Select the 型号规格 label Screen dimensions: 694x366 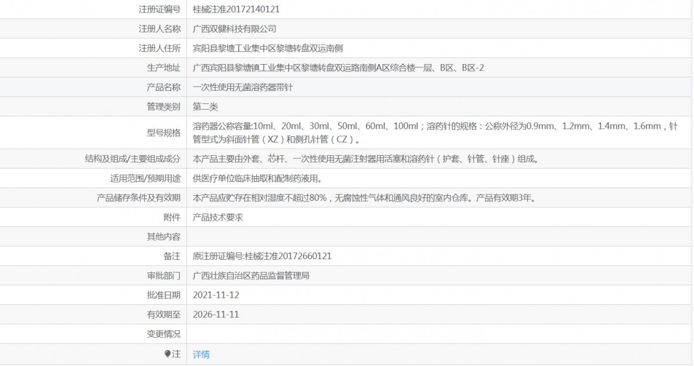pos(164,133)
